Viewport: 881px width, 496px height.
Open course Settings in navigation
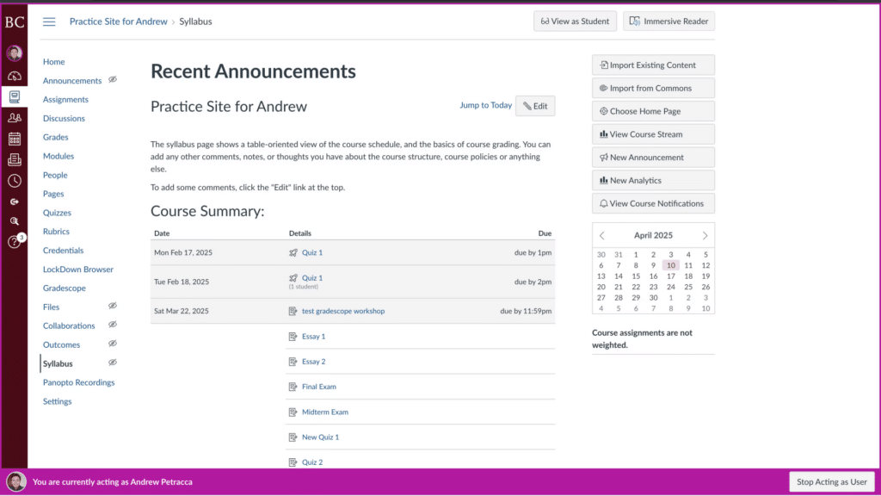point(58,401)
